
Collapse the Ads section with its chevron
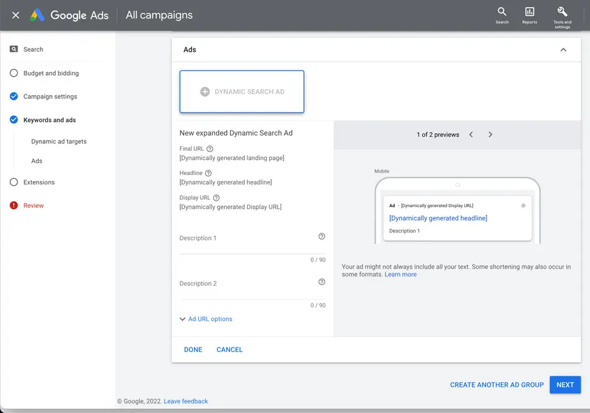(x=562, y=50)
